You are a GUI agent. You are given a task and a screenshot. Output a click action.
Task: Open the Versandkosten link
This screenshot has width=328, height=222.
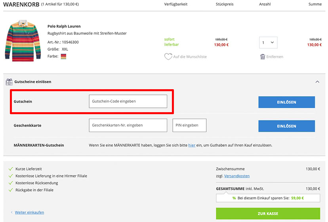237,176
